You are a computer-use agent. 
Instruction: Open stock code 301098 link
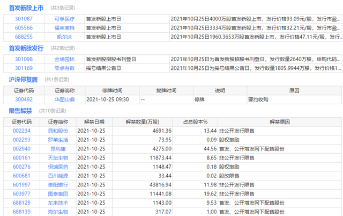24,59
